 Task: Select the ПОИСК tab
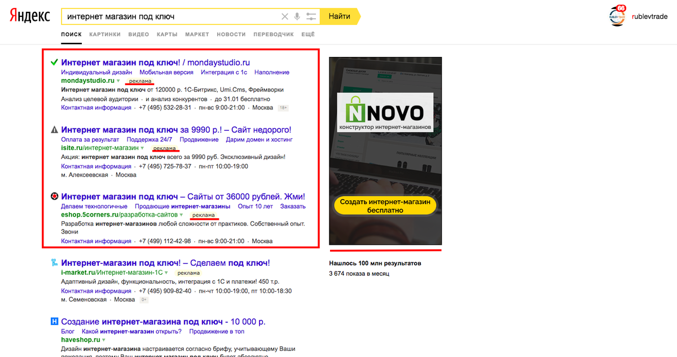pos(72,34)
